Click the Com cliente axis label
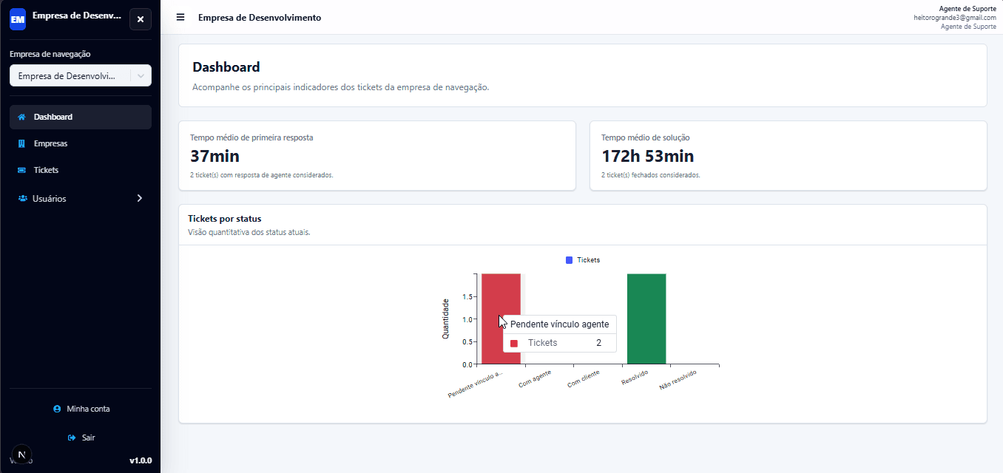The height and width of the screenshot is (473, 1003). [x=584, y=379]
